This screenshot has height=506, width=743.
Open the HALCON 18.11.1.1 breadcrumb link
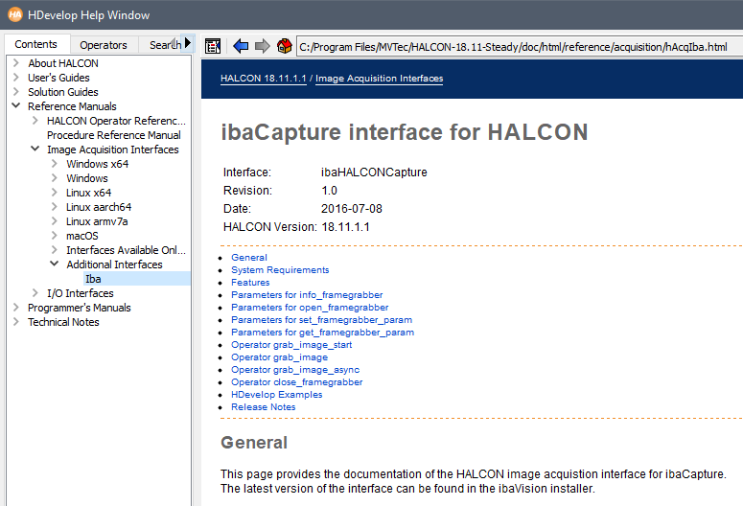264,79
